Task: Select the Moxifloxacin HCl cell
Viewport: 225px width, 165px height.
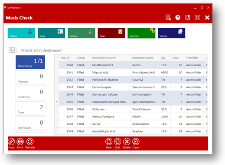Action: click(x=110, y=65)
